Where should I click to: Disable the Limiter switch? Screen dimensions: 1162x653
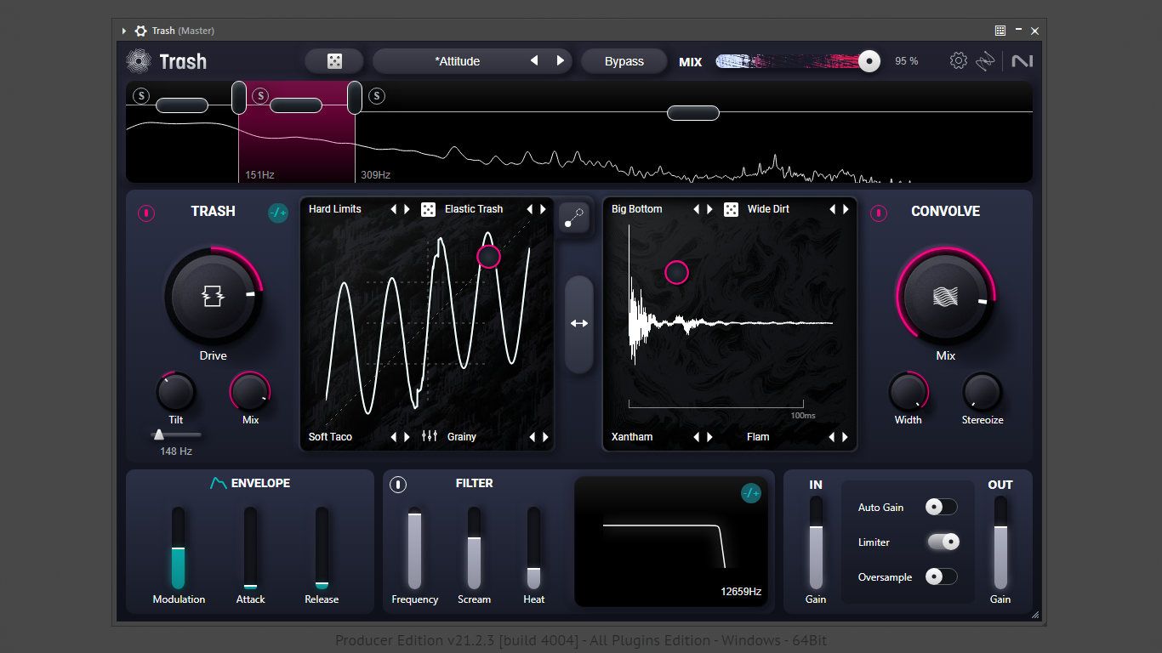(943, 542)
